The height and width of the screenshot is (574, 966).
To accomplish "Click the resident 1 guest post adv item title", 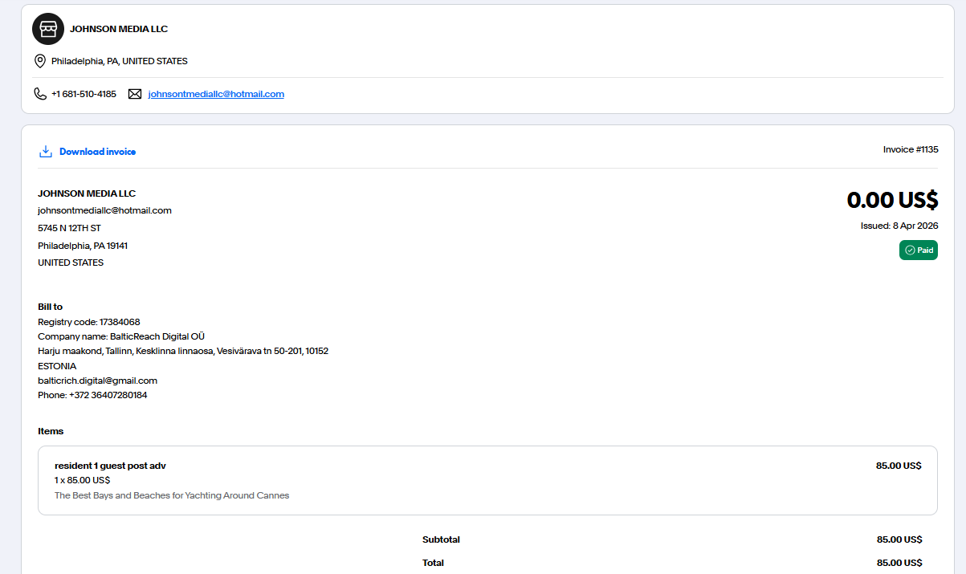I will tap(110, 466).
